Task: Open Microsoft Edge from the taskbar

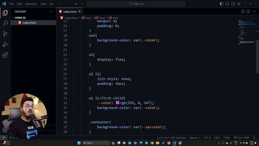Action: pos(141,143)
